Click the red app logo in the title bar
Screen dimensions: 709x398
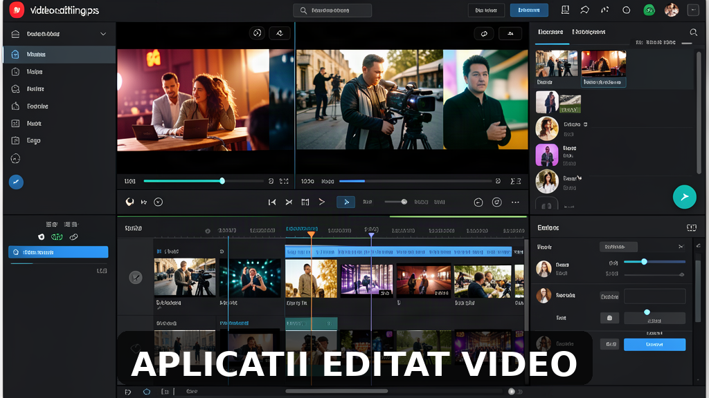tap(17, 10)
